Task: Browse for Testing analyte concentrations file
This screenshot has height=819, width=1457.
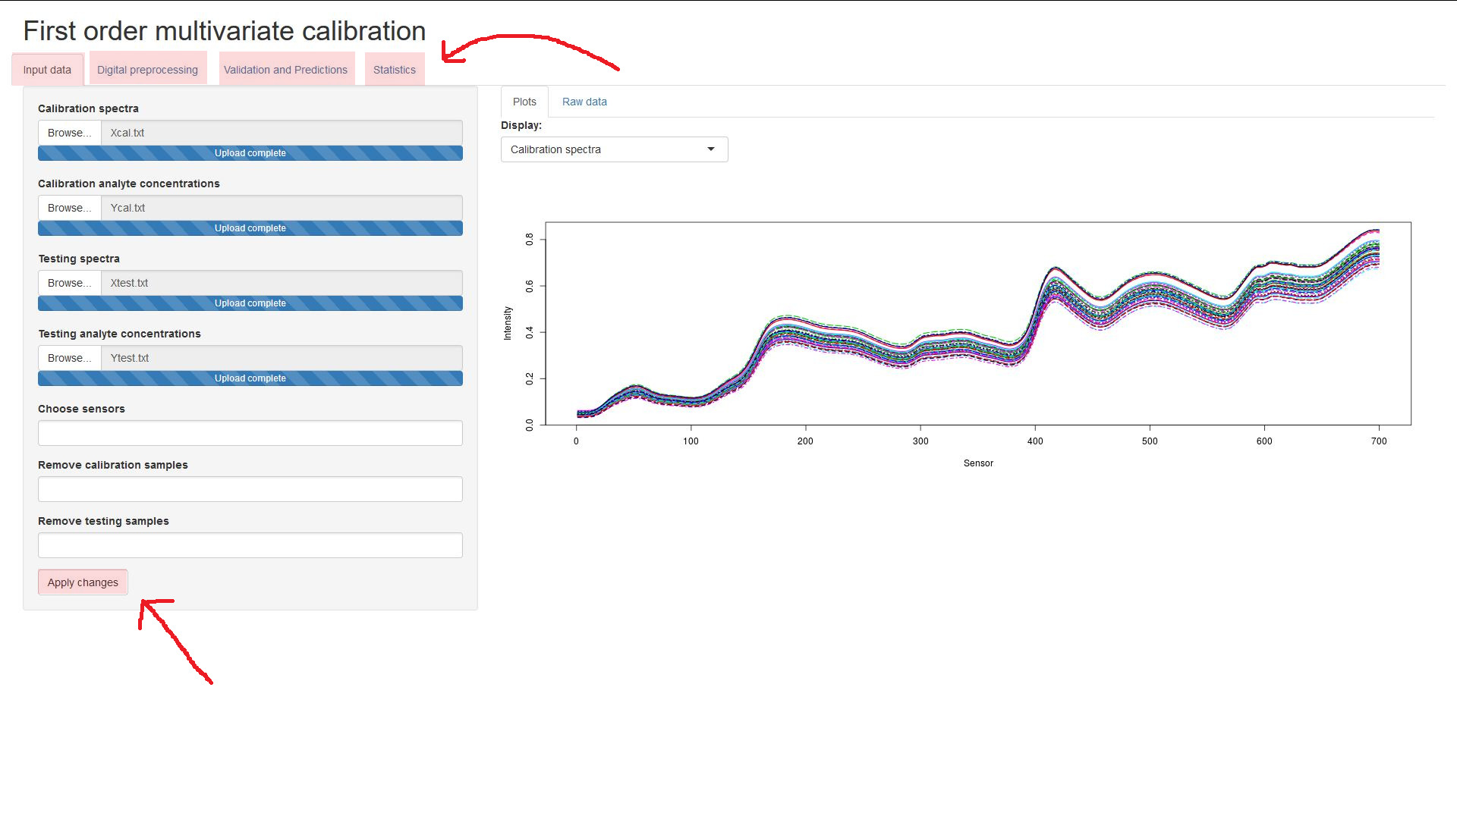Action: point(69,358)
